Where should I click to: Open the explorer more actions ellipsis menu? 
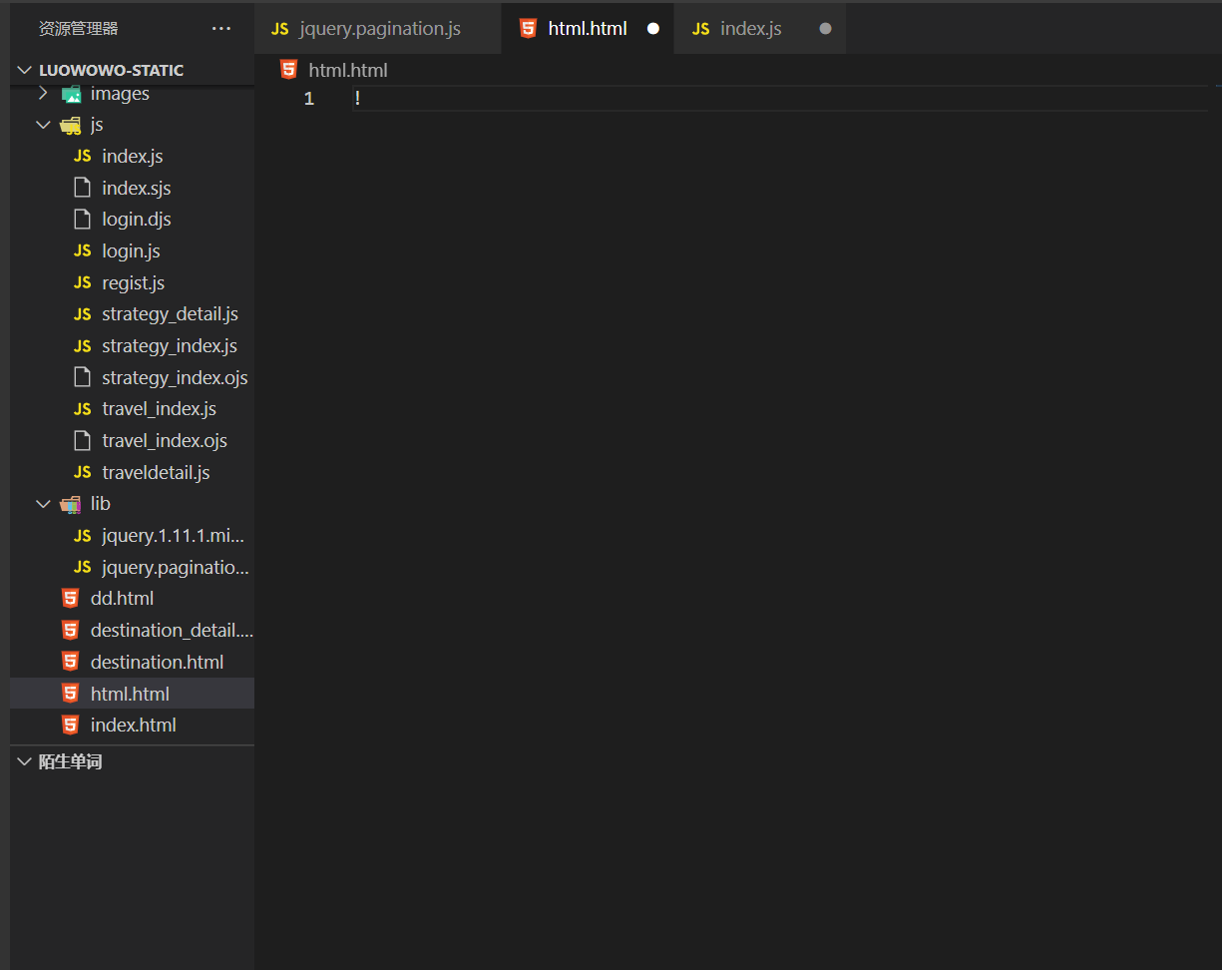point(221,29)
